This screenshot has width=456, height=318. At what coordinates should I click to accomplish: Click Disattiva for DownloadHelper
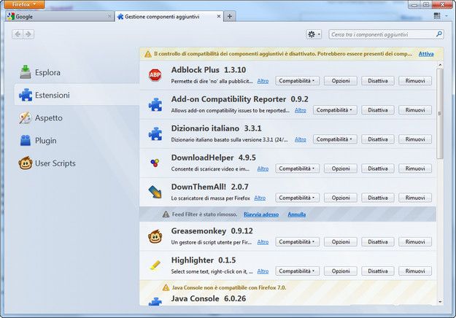pos(378,168)
